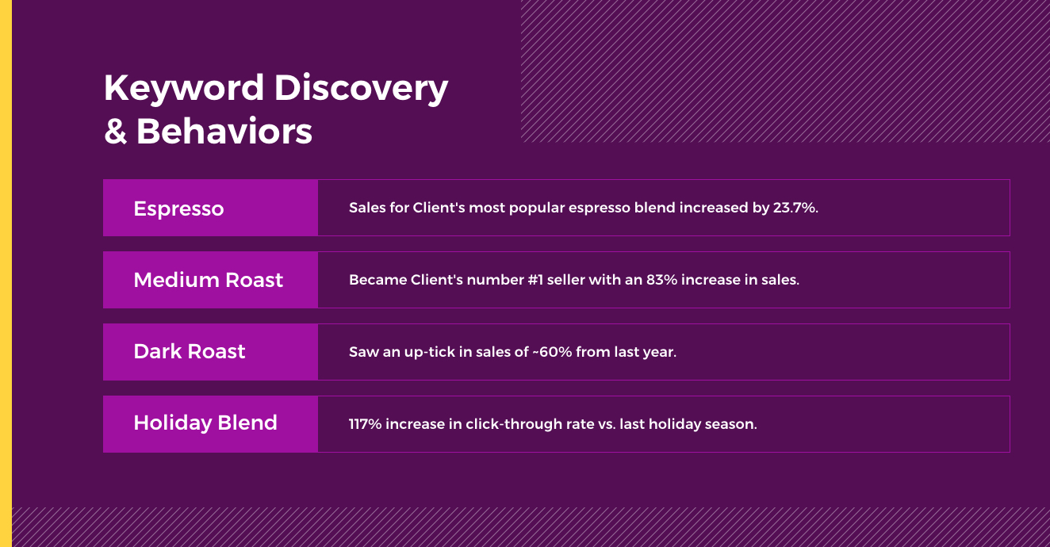Click the hatched pattern strip along bottom
1050x547 pixels.
coord(531,527)
